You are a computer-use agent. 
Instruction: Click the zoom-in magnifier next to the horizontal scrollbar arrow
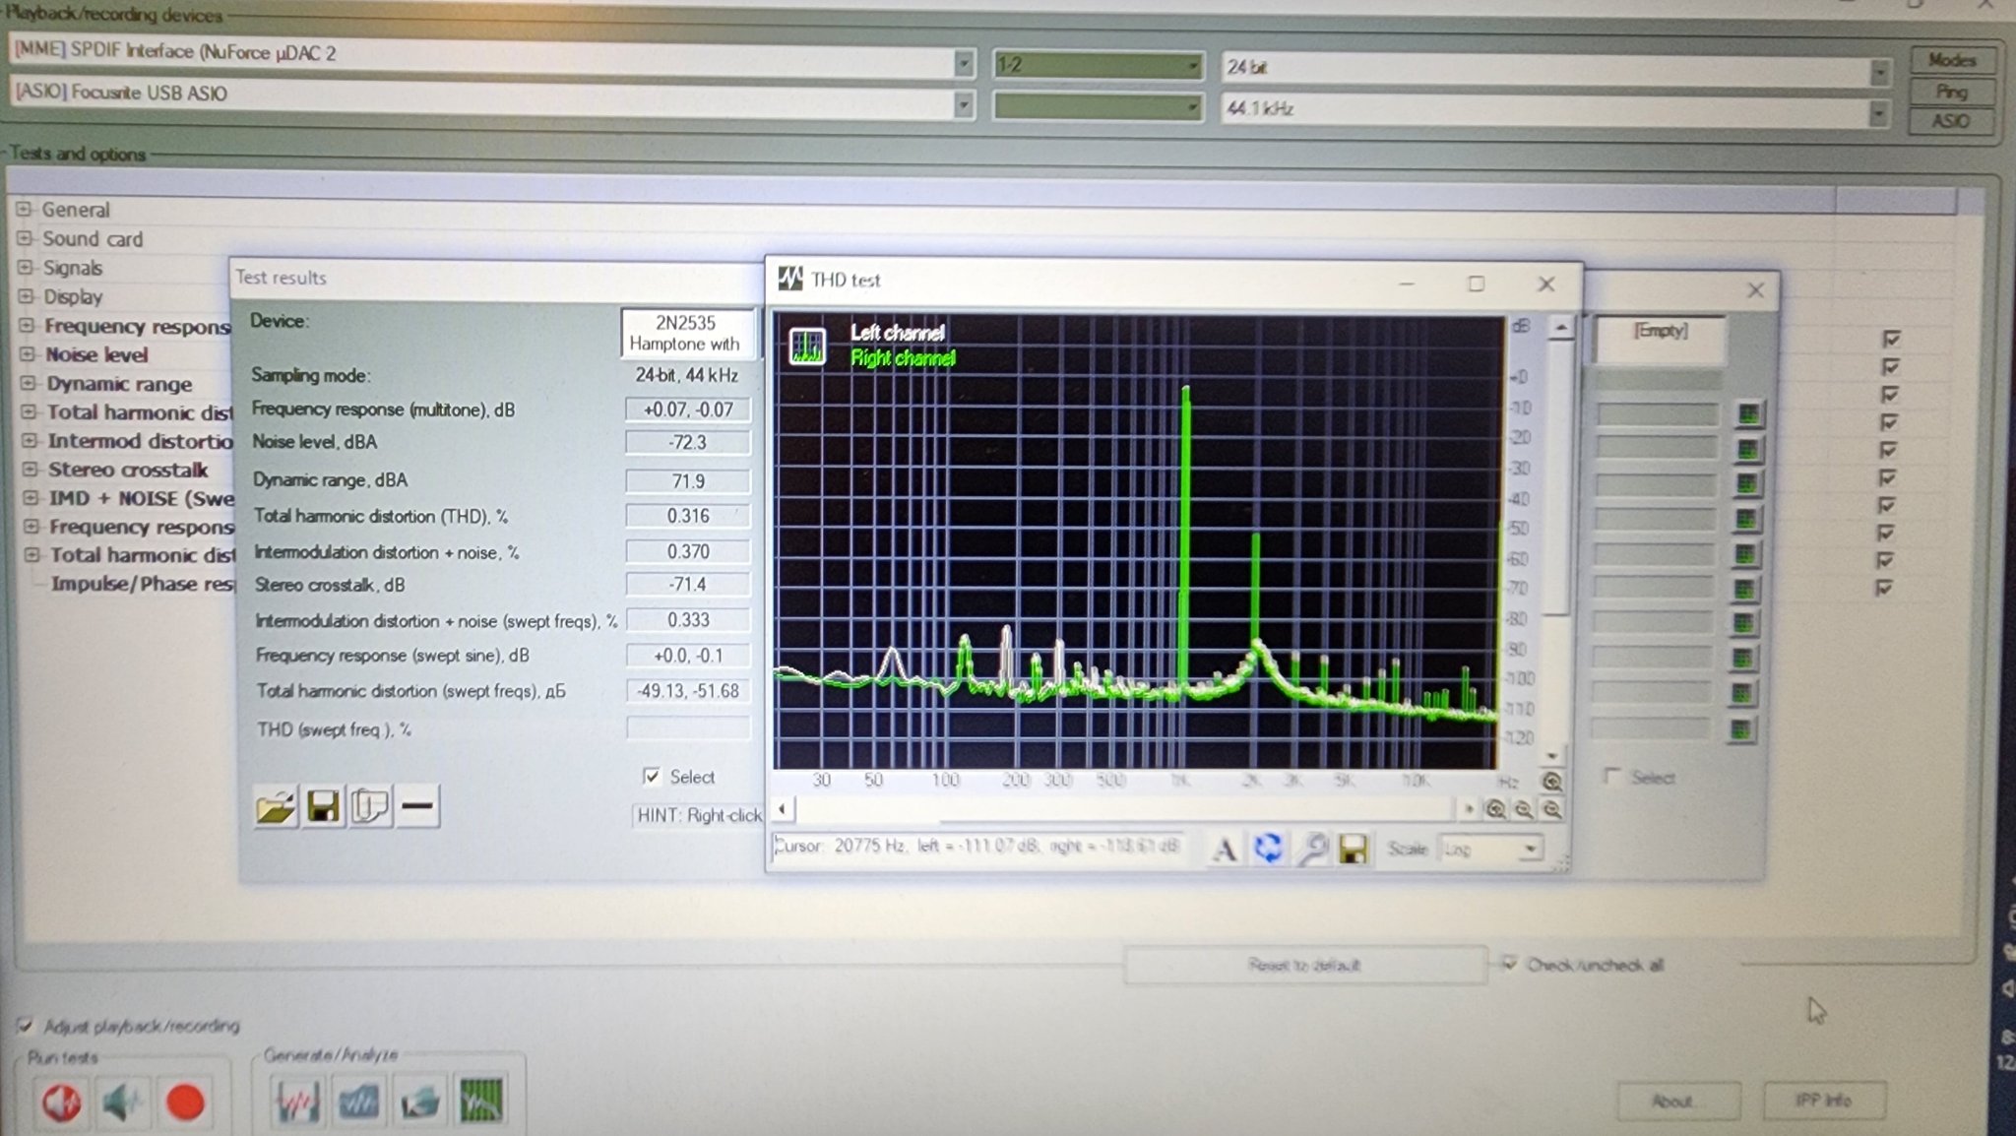point(1495,809)
